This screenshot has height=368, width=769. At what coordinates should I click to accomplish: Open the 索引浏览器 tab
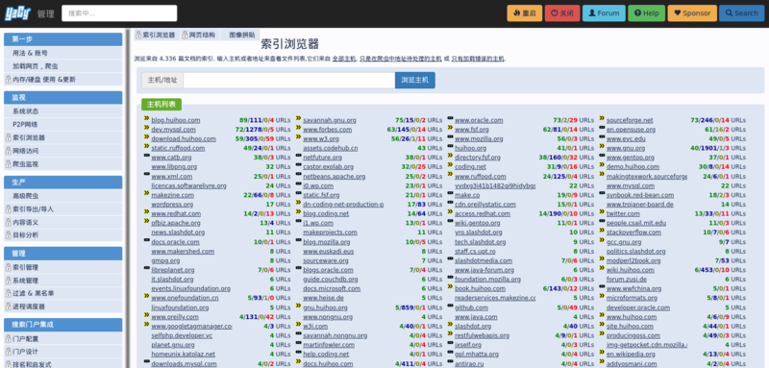tap(155, 35)
